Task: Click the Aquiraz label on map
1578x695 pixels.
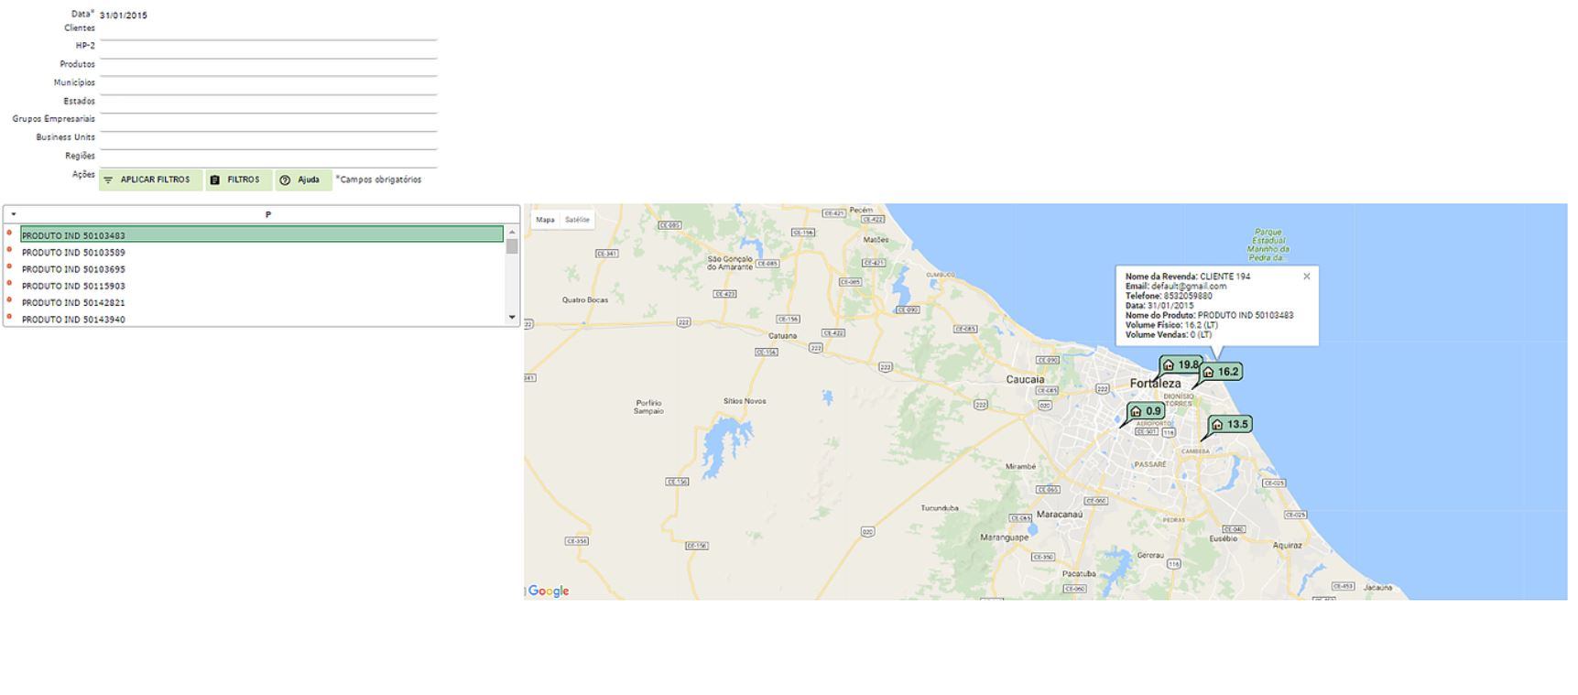Action: click(1287, 545)
